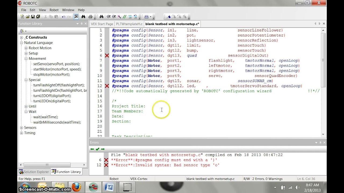
Task: Click the red X marker on line 12
Action: [107, 86]
